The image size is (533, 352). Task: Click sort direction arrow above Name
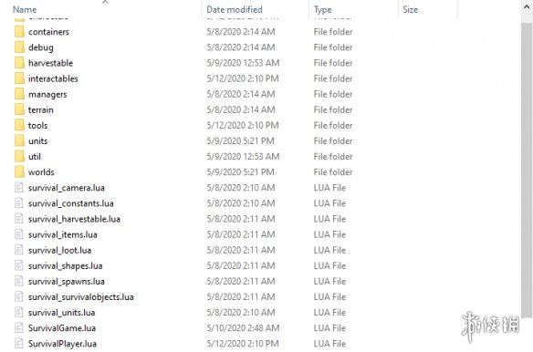[x=105, y=3]
